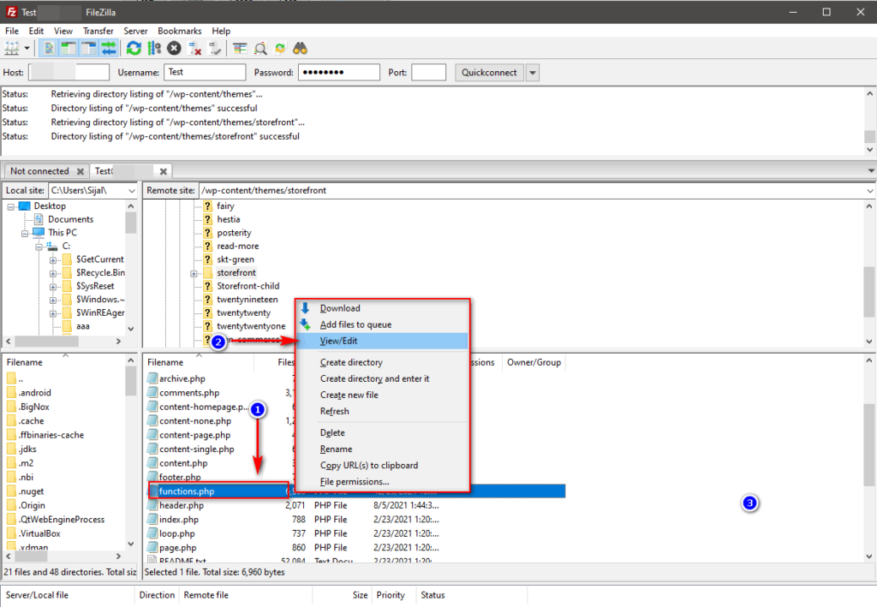
Task: Open the .android local folder
Action: coord(34,392)
